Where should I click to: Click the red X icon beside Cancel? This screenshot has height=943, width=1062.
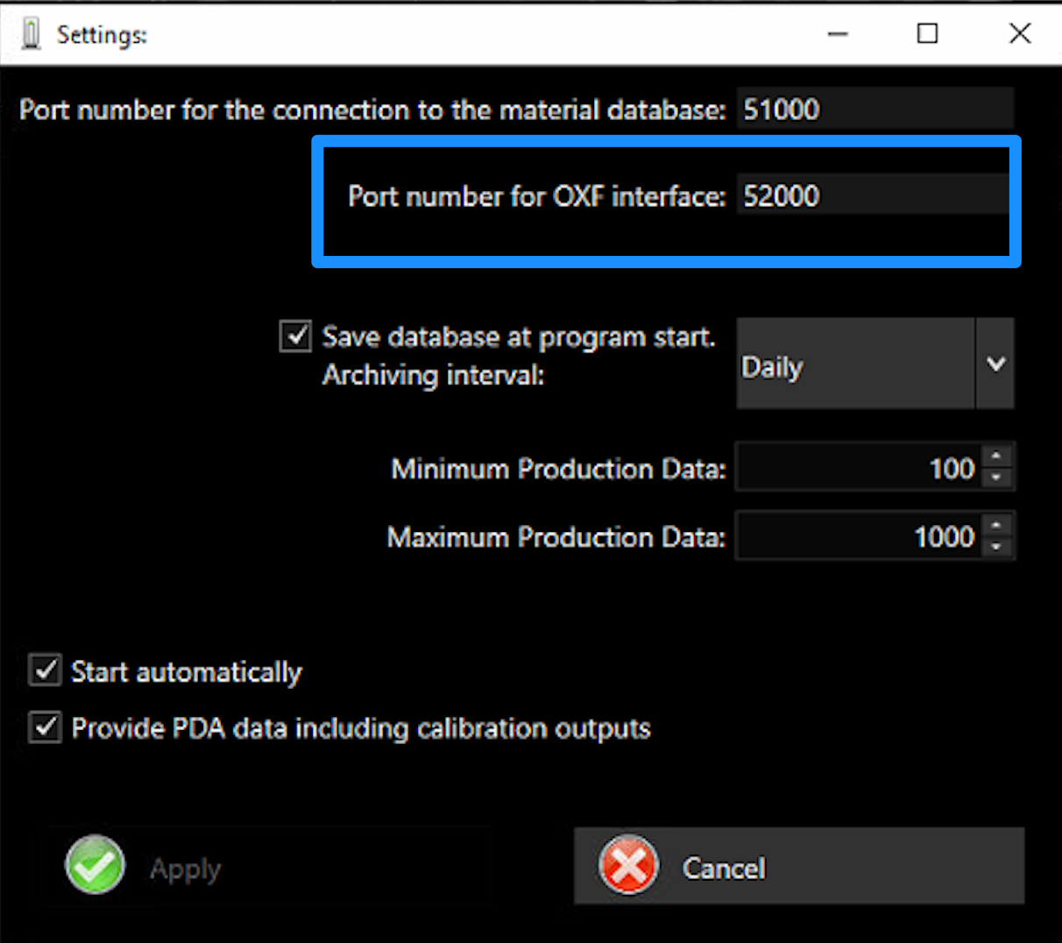[628, 865]
